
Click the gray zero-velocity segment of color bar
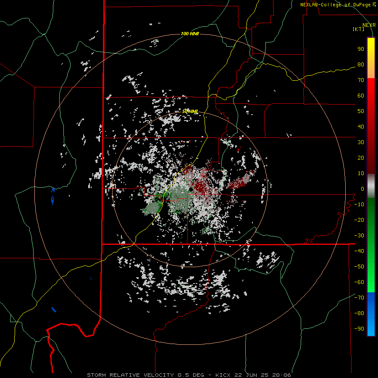[371, 186]
